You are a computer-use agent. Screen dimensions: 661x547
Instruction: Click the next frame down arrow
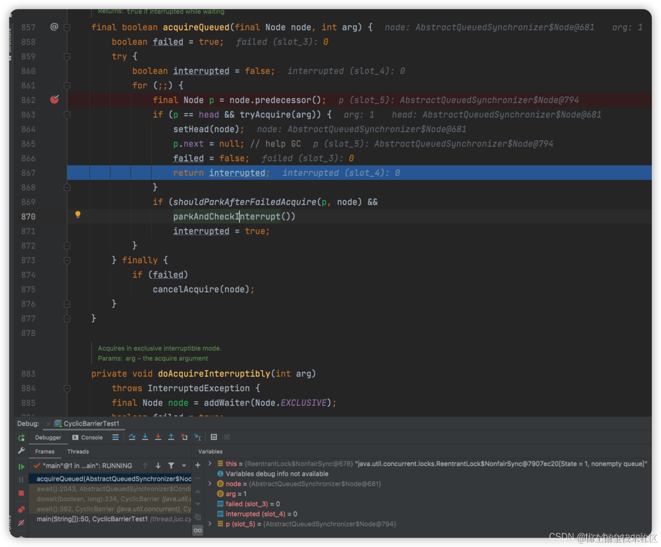coord(158,466)
